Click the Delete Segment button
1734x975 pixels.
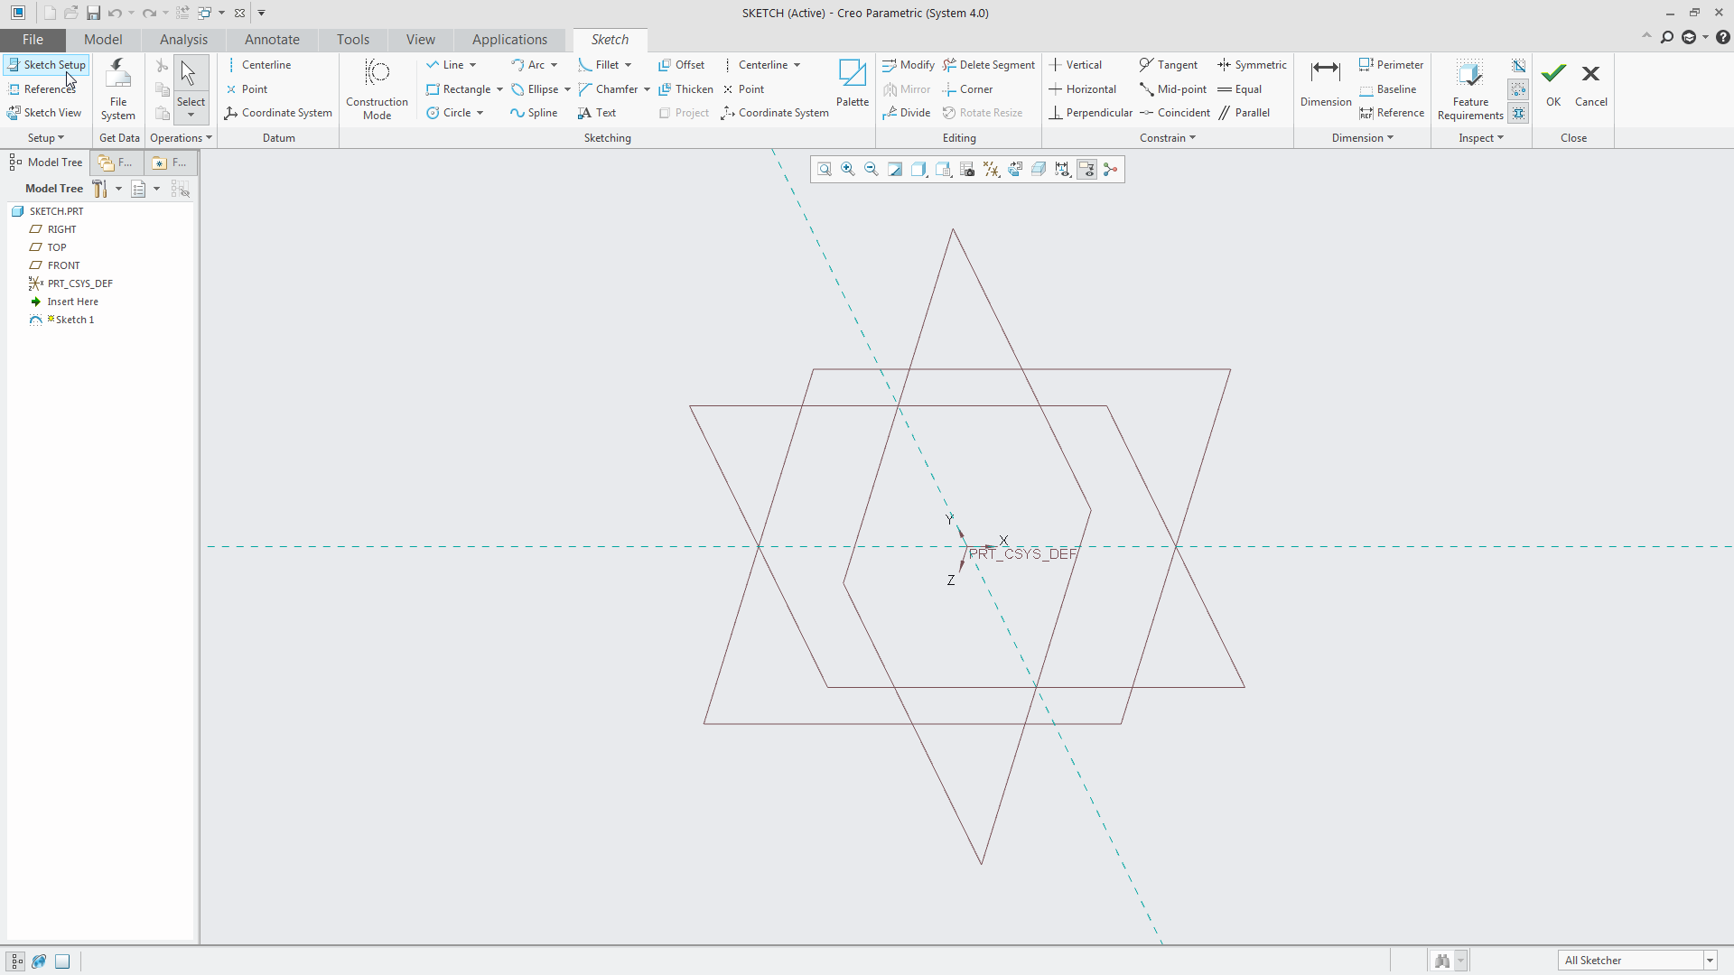(x=989, y=65)
